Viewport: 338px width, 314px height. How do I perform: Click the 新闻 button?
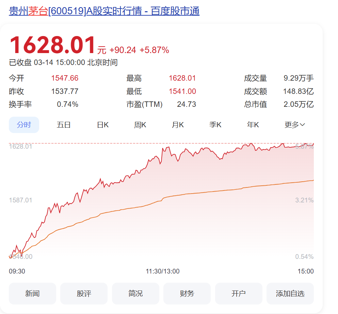[x=32, y=294]
